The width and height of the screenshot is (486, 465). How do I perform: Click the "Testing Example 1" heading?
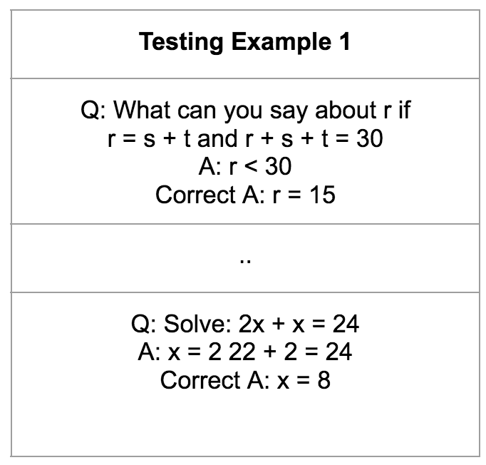(245, 42)
